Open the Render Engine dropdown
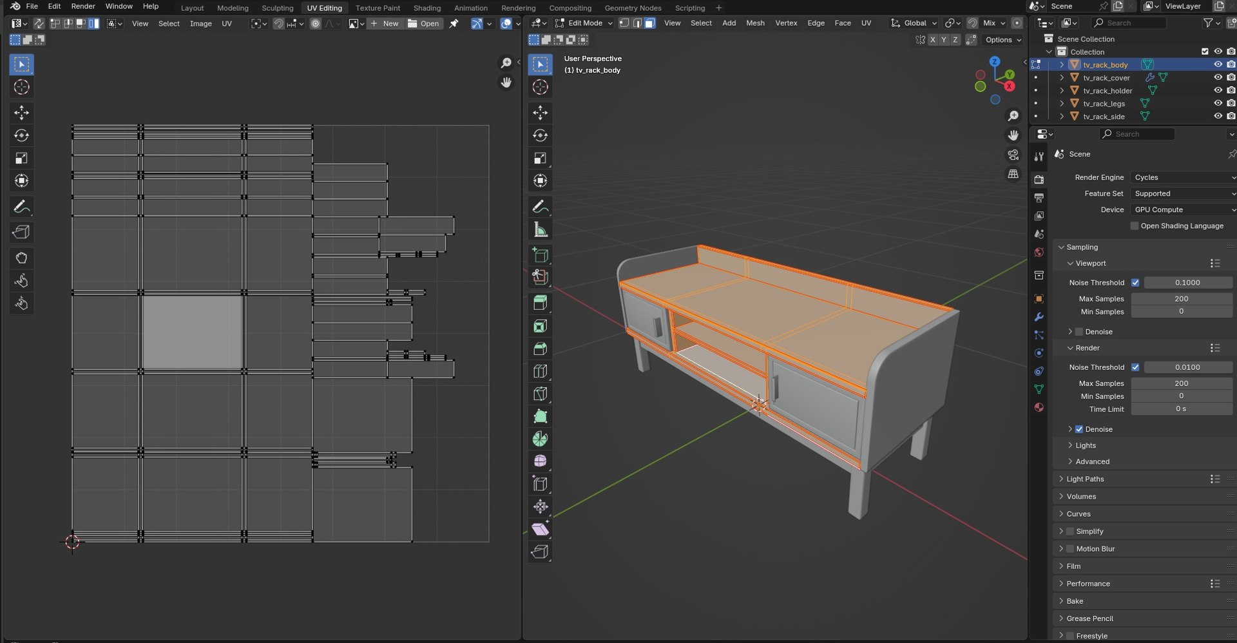The height and width of the screenshot is (643, 1237). [1183, 177]
